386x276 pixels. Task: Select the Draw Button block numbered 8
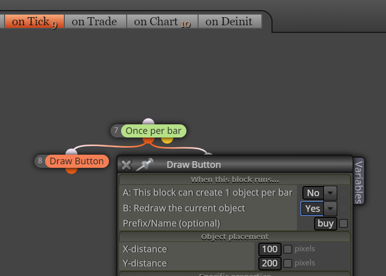77,161
